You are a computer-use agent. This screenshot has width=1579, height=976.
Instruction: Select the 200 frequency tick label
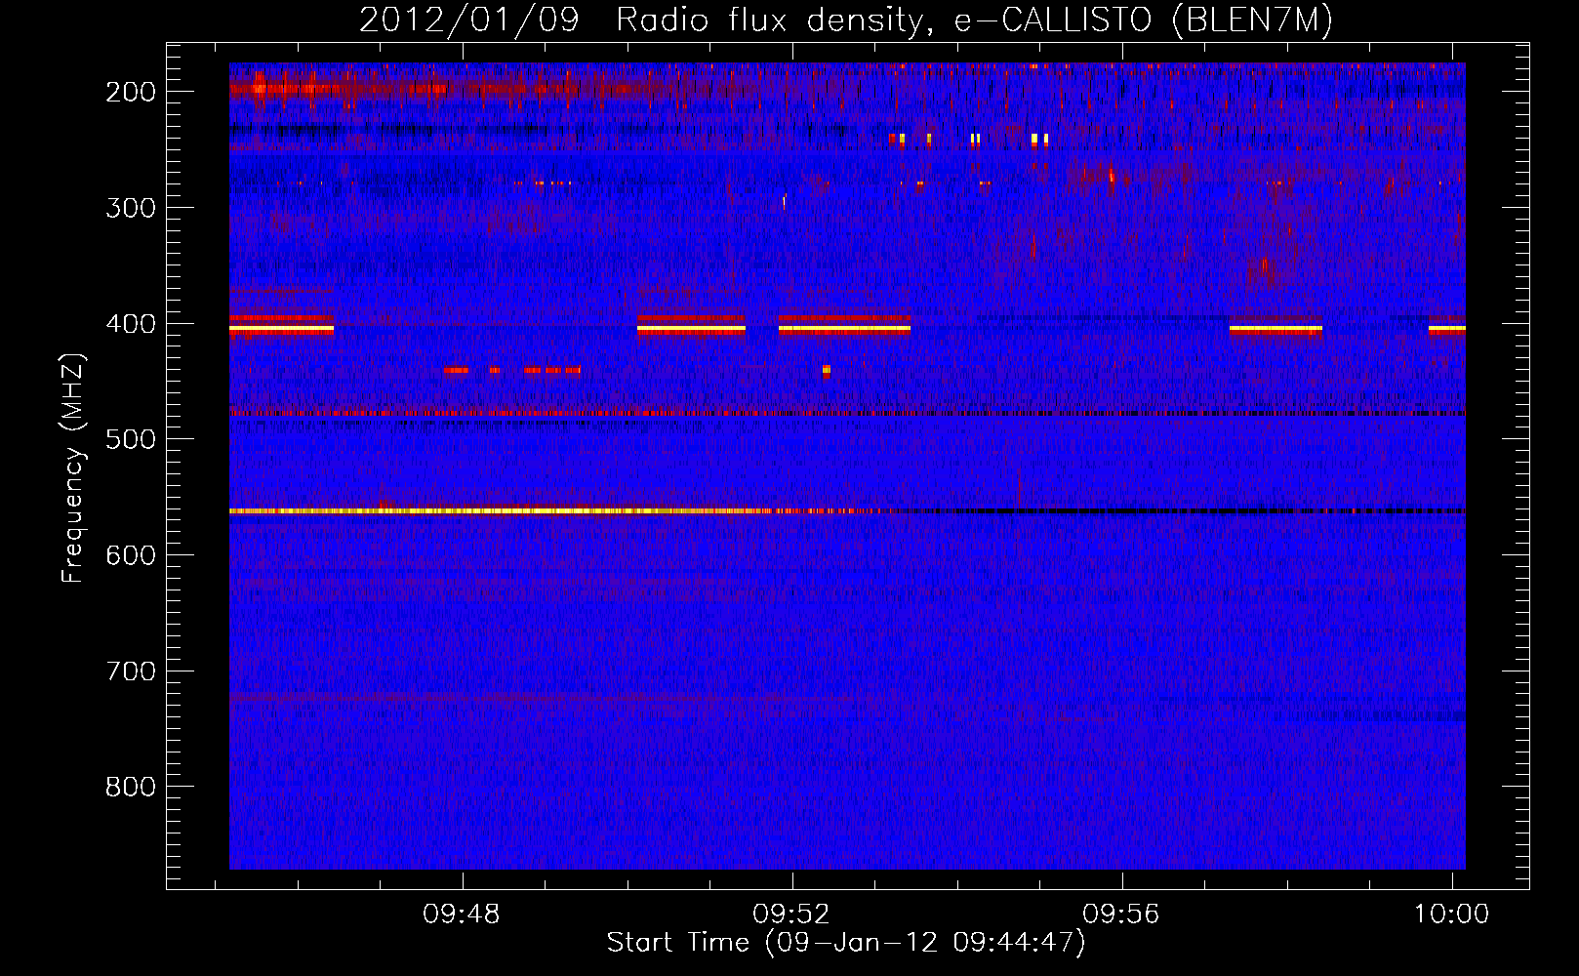coord(130,92)
